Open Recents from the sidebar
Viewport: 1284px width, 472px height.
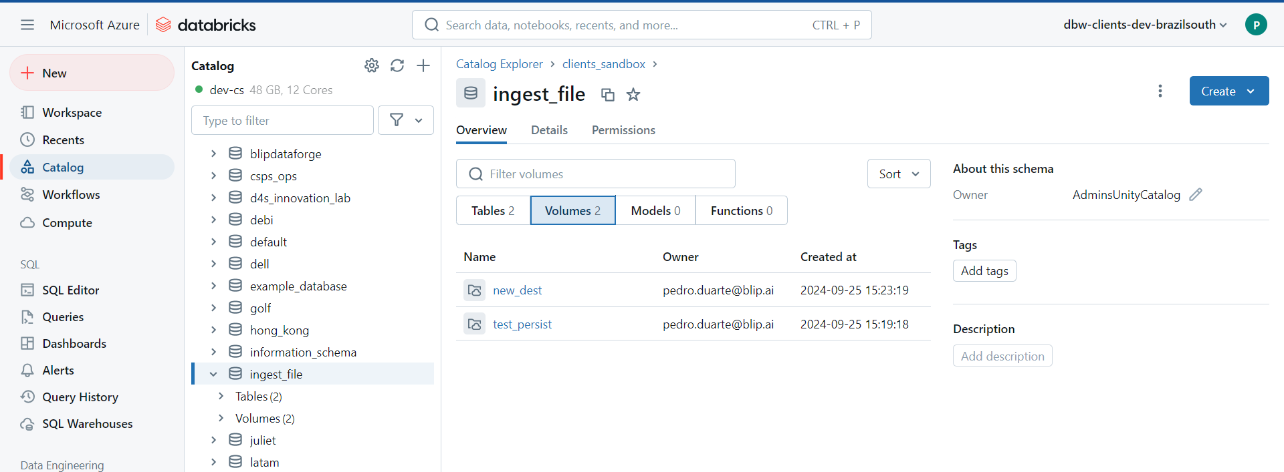point(92,140)
